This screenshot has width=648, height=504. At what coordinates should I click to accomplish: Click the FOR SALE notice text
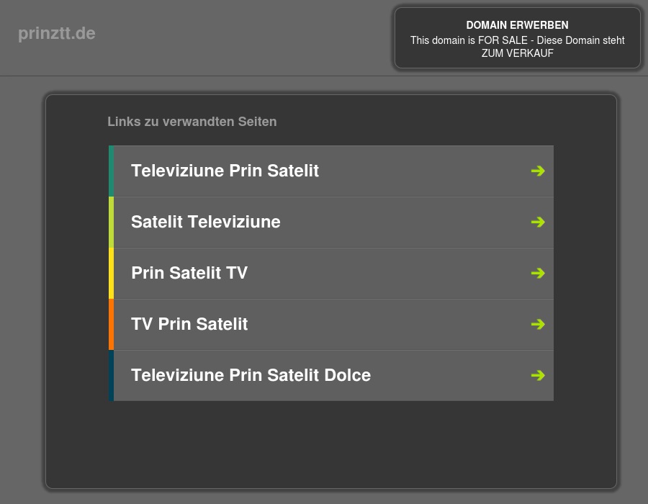click(517, 40)
